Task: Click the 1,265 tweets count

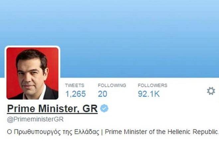Action: click(x=75, y=94)
